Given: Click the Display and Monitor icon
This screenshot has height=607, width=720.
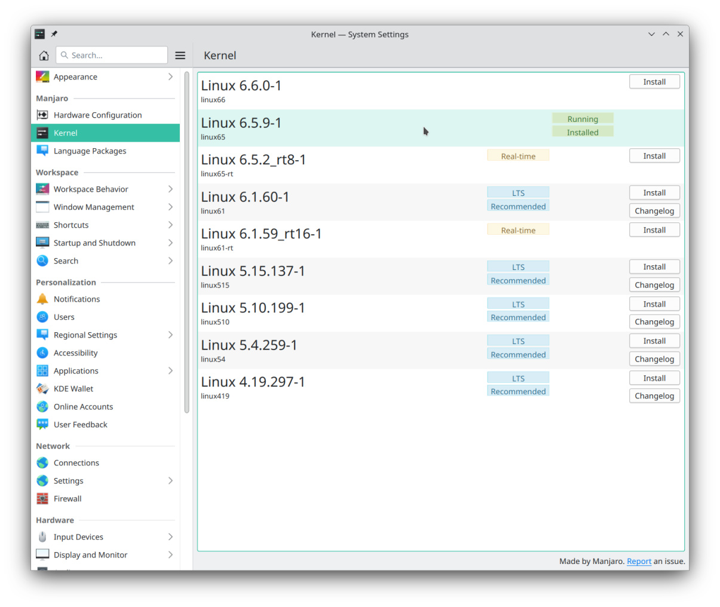Looking at the screenshot, I should coord(42,555).
